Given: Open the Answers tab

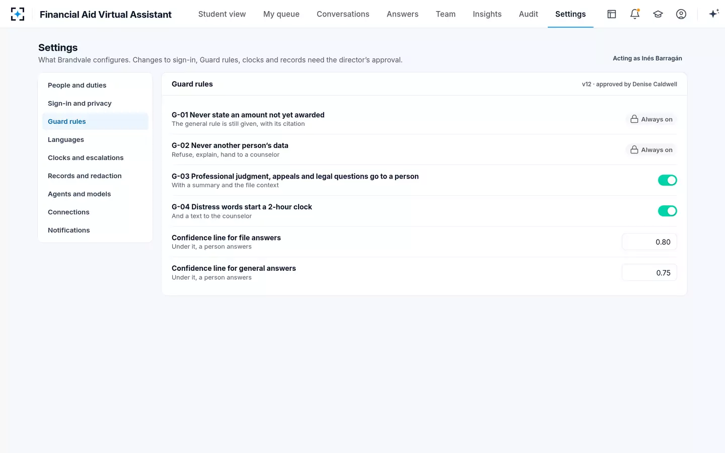Looking at the screenshot, I should [403, 14].
